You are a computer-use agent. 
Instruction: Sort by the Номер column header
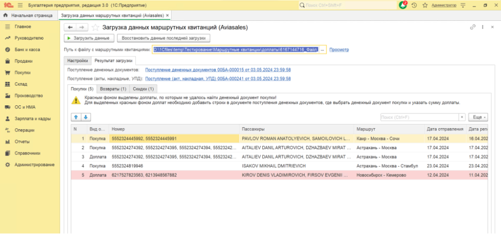coord(174,129)
